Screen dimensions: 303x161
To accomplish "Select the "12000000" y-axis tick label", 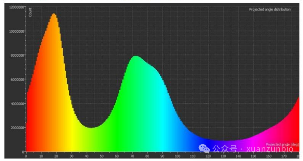I will click(x=17, y=7).
